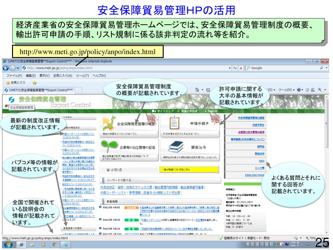Image resolution: width=333 pixels, height=250 pixels.
Task: Click sidebar link リンク集
Action: click(x=259, y=168)
